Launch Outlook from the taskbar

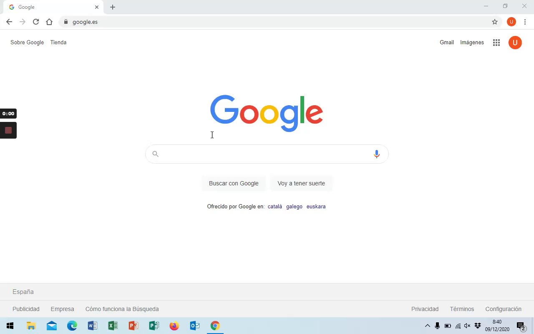pos(195,326)
